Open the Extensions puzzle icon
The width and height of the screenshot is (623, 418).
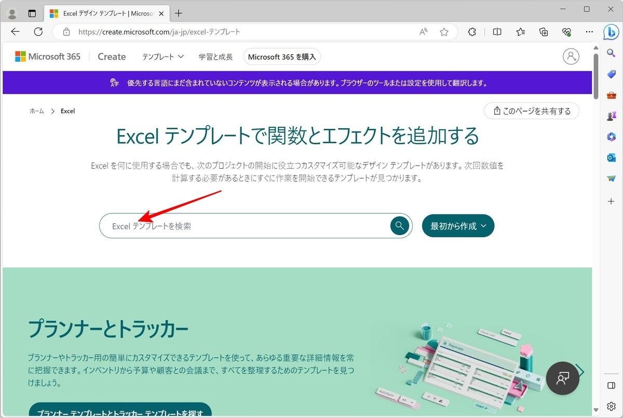tap(472, 32)
